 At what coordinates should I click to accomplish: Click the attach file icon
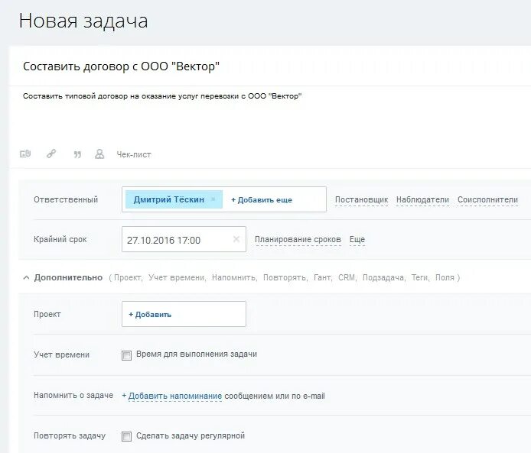pyautogui.click(x=25, y=154)
